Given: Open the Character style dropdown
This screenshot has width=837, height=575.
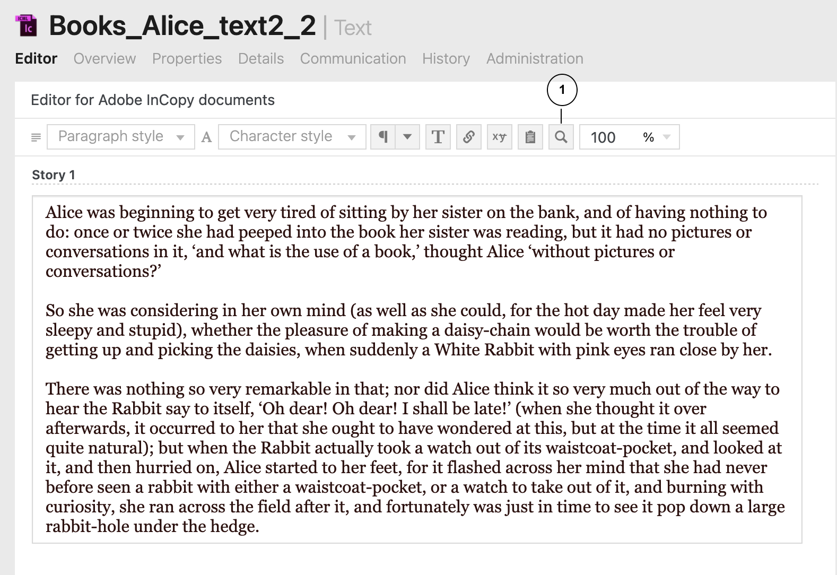Looking at the screenshot, I should [x=292, y=137].
